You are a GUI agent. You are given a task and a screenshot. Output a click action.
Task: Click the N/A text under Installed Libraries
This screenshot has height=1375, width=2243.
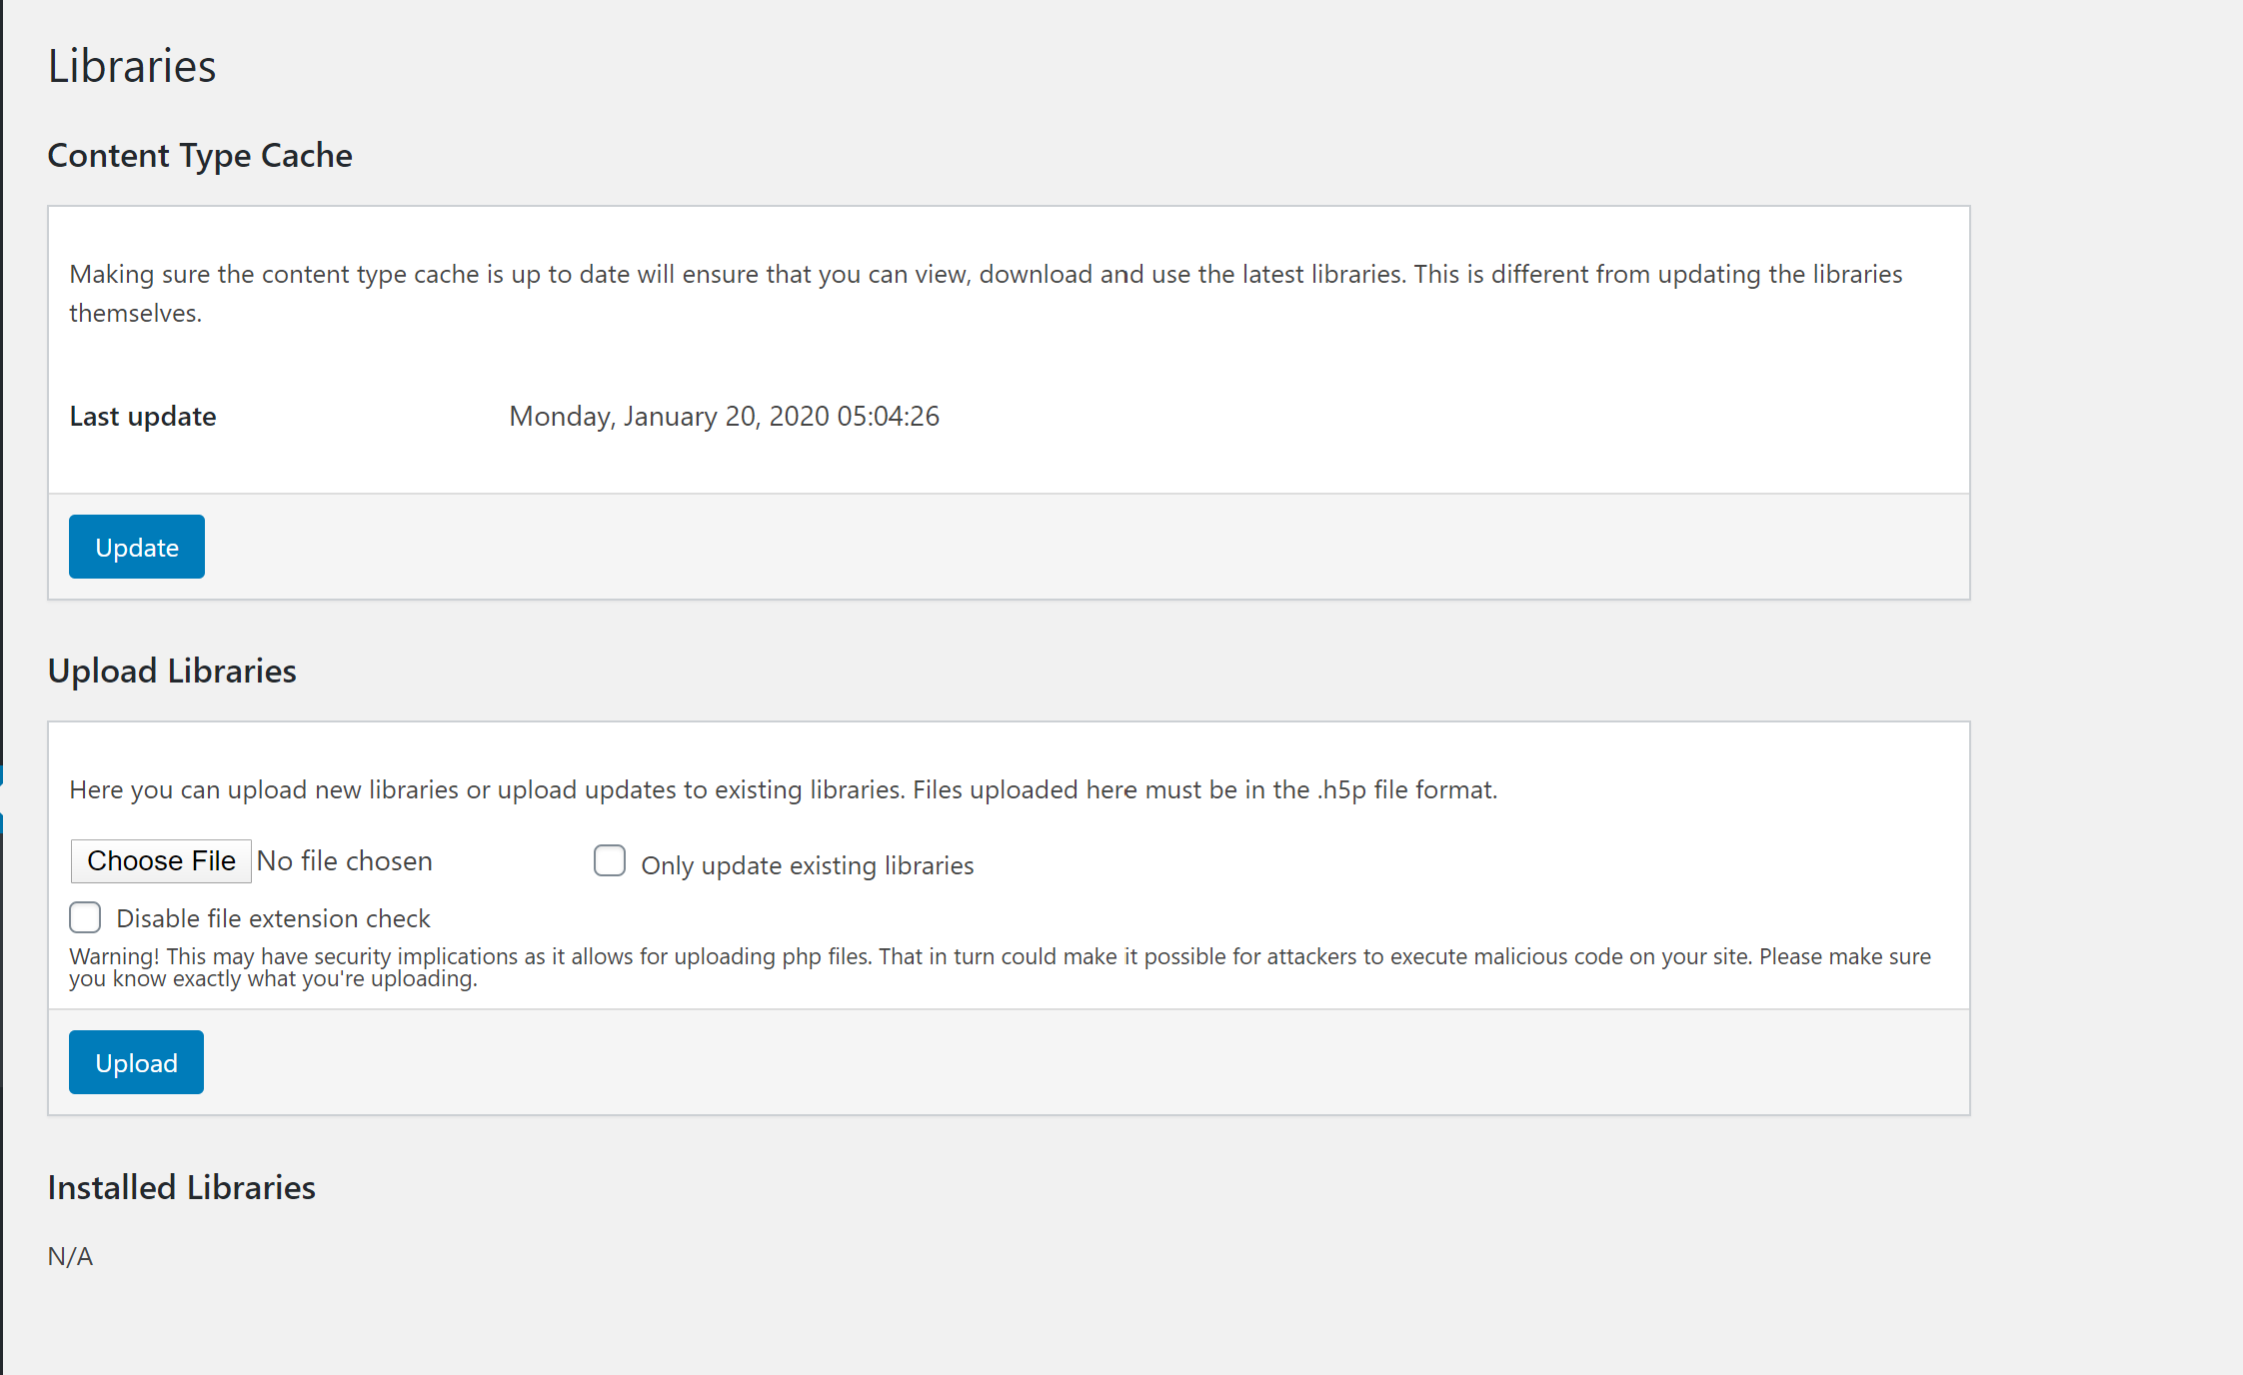pos(70,1256)
